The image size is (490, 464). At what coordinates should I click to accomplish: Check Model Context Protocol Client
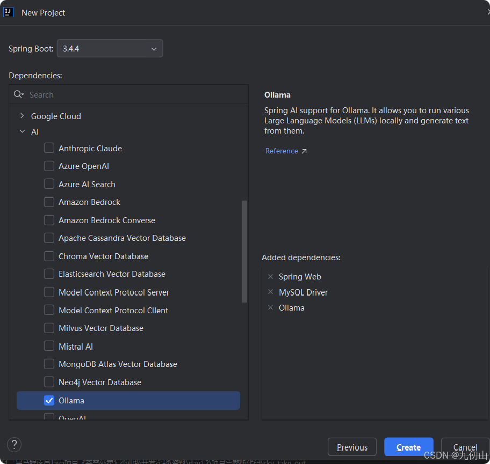(x=49, y=310)
